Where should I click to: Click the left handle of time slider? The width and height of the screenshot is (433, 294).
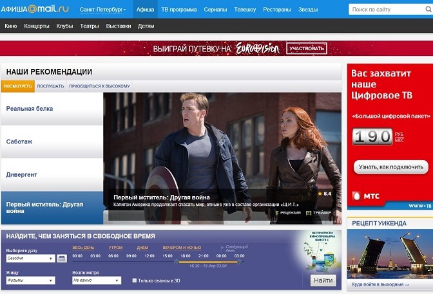tap(177, 262)
